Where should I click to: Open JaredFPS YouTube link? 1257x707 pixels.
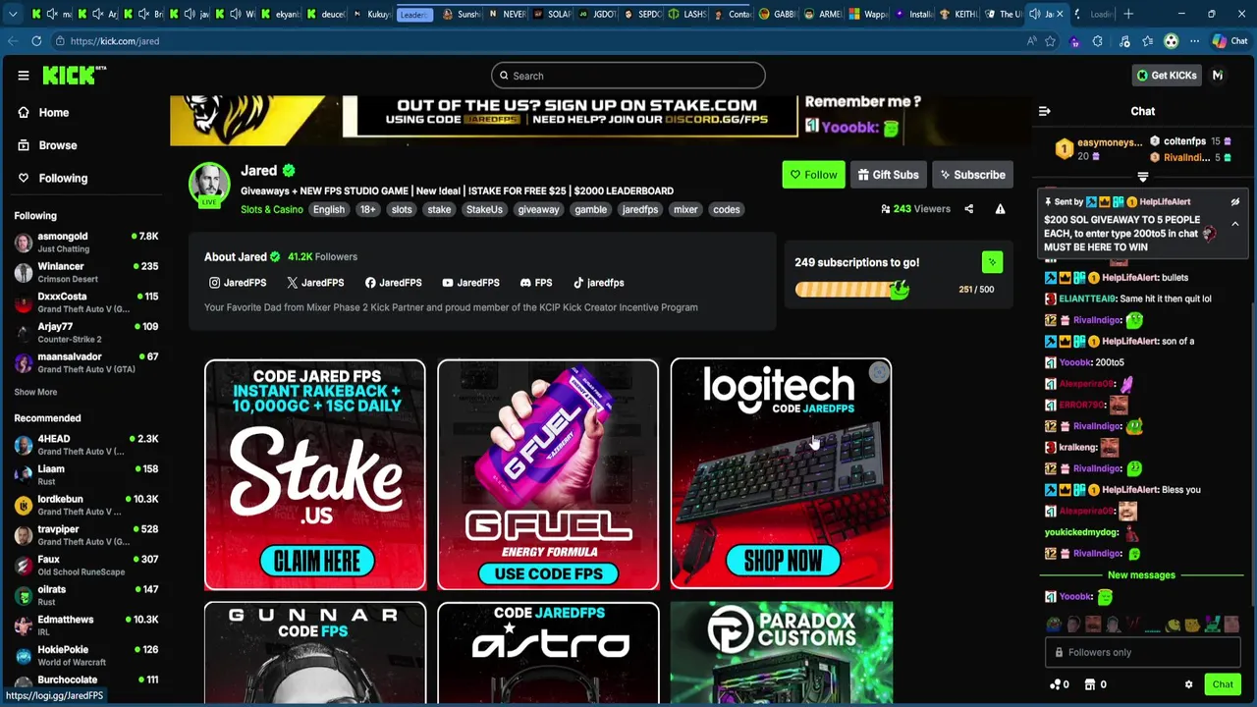point(470,283)
